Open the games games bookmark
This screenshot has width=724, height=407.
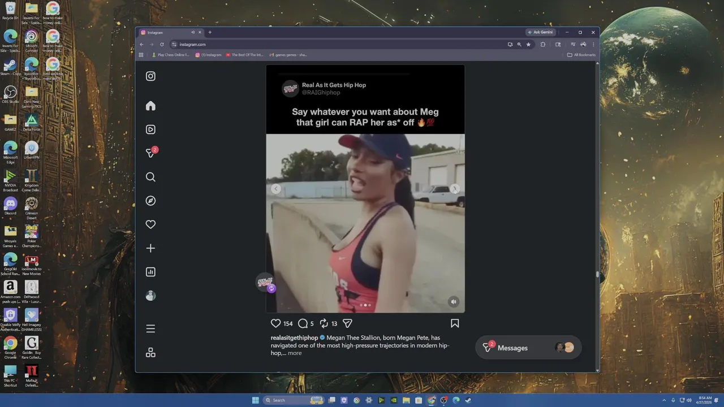click(288, 55)
